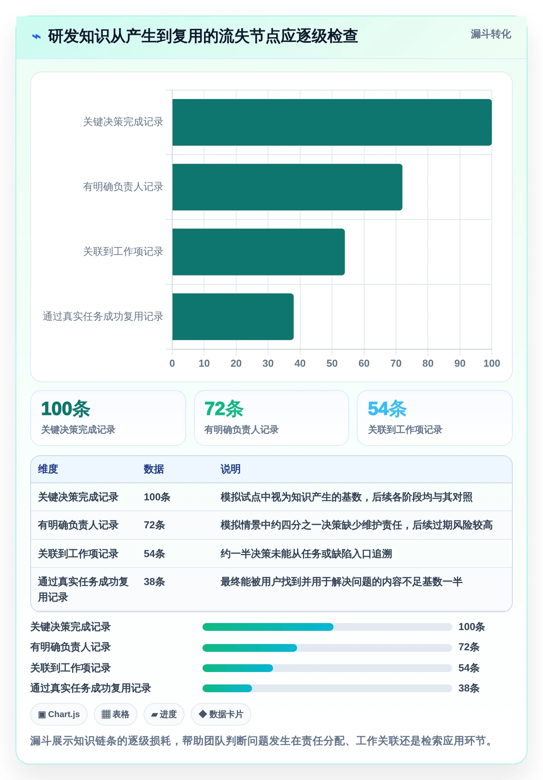Click the progress bar for 关联到工作项记录
Viewport: 543px width, 780px height.
(x=327, y=668)
